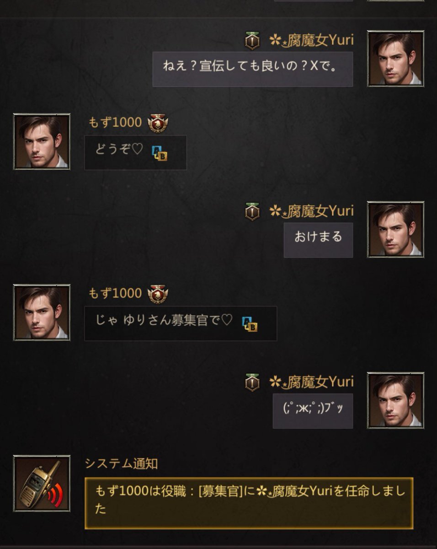Tap rank badge beside second もず1000 name
This screenshot has width=437, height=549.
click(x=158, y=294)
